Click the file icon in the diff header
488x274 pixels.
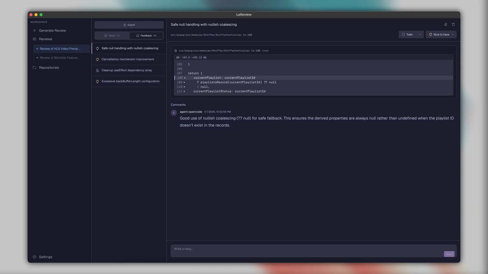click(x=176, y=51)
